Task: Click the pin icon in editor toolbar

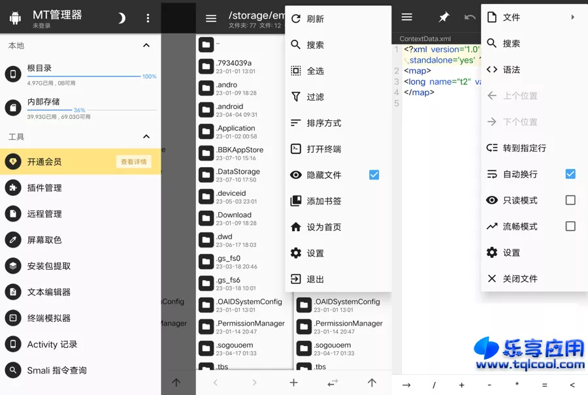Action: (x=444, y=17)
